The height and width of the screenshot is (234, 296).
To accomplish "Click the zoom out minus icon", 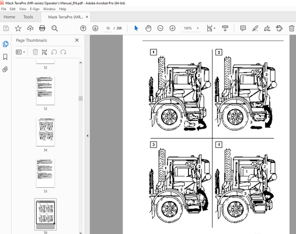I will [x=160, y=29].
